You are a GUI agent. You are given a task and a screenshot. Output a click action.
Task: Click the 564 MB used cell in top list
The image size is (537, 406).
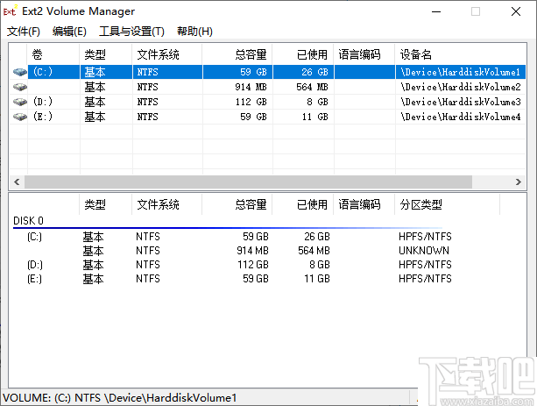pos(313,87)
